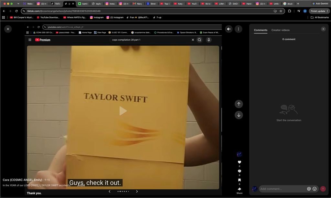
Task: Switch to the Katy YouTube tab
Action: (x=178, y=4)
